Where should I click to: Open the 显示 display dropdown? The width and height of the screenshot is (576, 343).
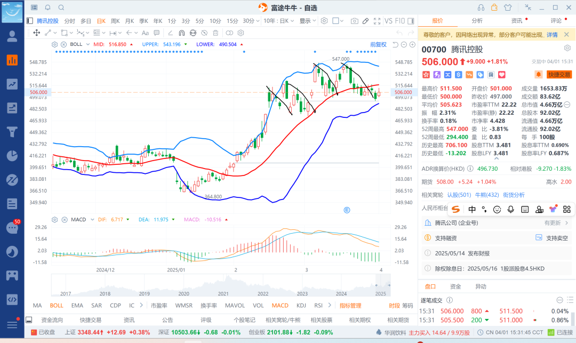[307, 21]
